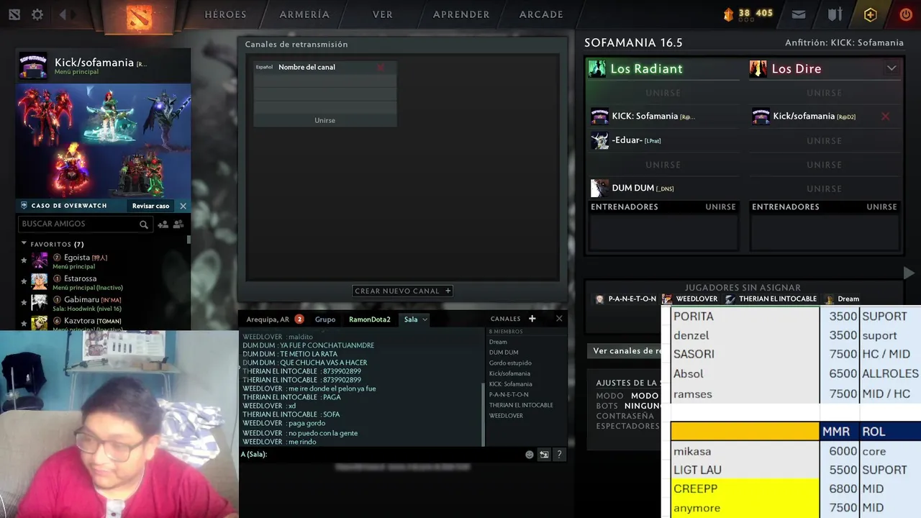Click the friends list scrollbar
This screenshot has height=518, width=921.
tap(189, 240)
